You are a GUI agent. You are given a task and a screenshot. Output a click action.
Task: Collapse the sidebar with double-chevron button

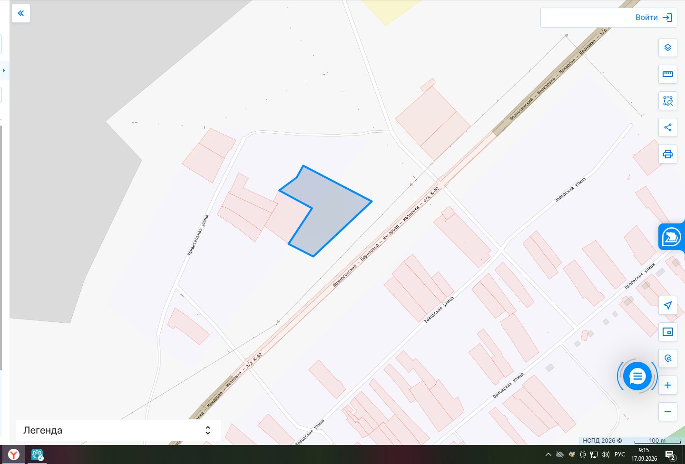point(21,13)
